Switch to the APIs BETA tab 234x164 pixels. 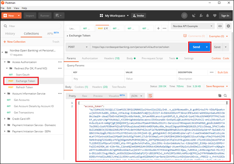click(53, 33)
